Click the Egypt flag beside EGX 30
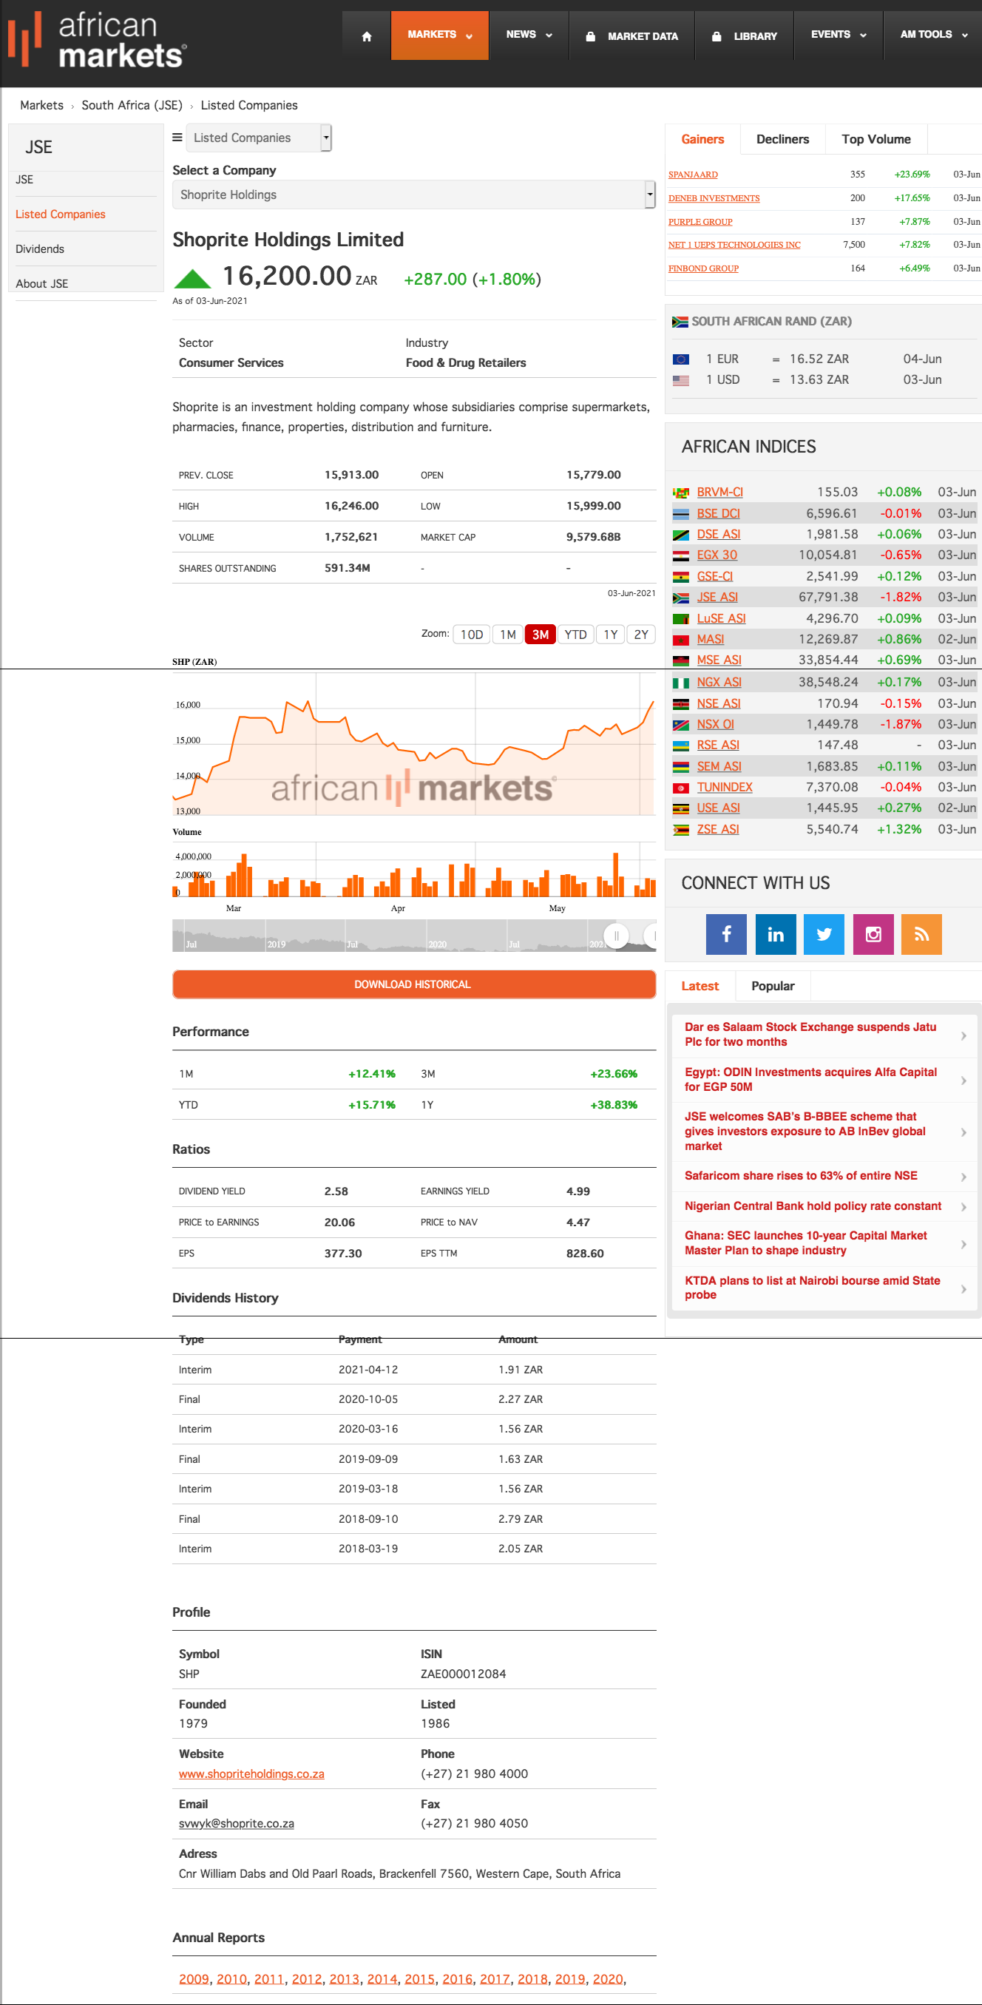 (681, 555)
